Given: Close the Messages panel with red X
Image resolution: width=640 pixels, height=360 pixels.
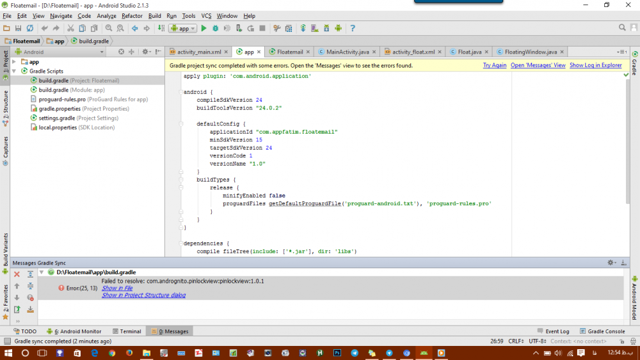Looking at the screenshot, I should tap(17, 274).
